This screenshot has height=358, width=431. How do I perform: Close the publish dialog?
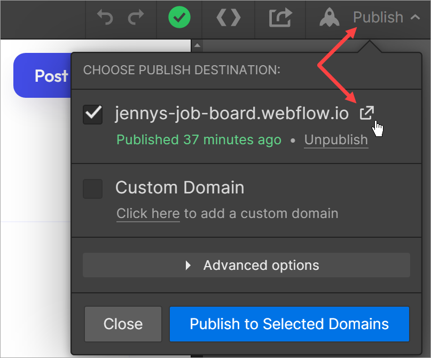(x=123, y=324)
